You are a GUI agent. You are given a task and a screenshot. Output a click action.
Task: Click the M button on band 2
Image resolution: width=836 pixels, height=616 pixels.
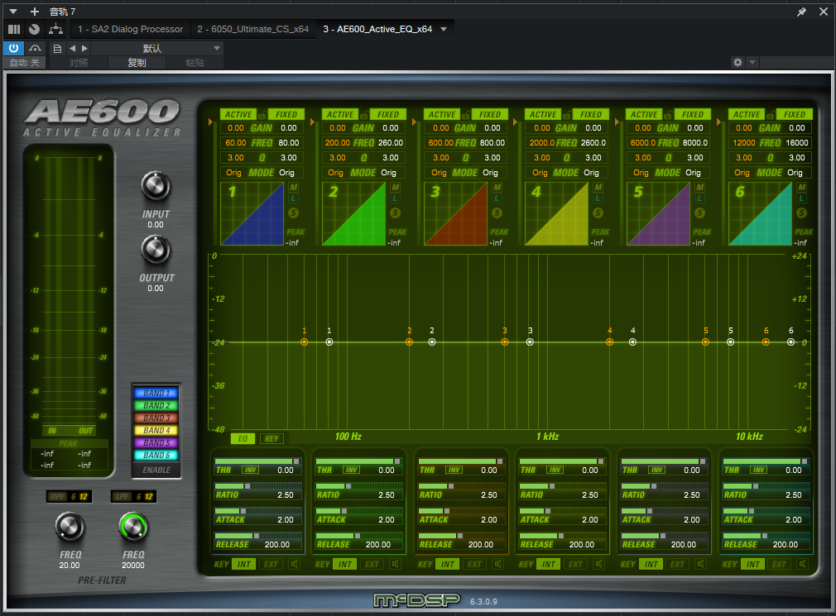[395, 188]
